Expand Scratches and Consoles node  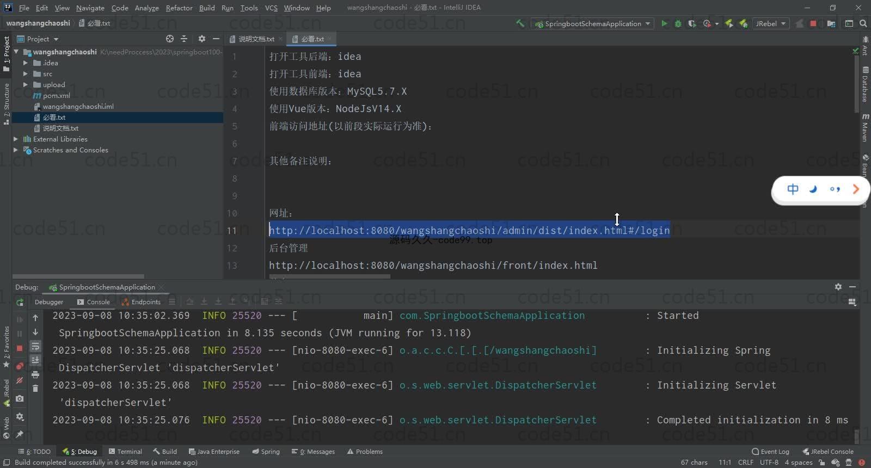pos(16,150)
